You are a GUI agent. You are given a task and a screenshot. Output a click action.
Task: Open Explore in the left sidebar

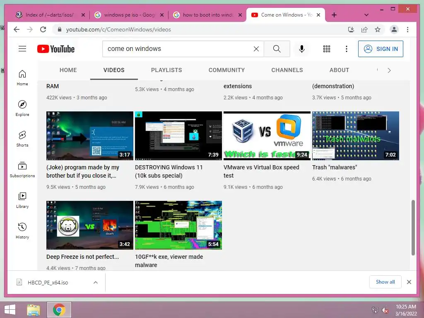[x=22, y=108]
